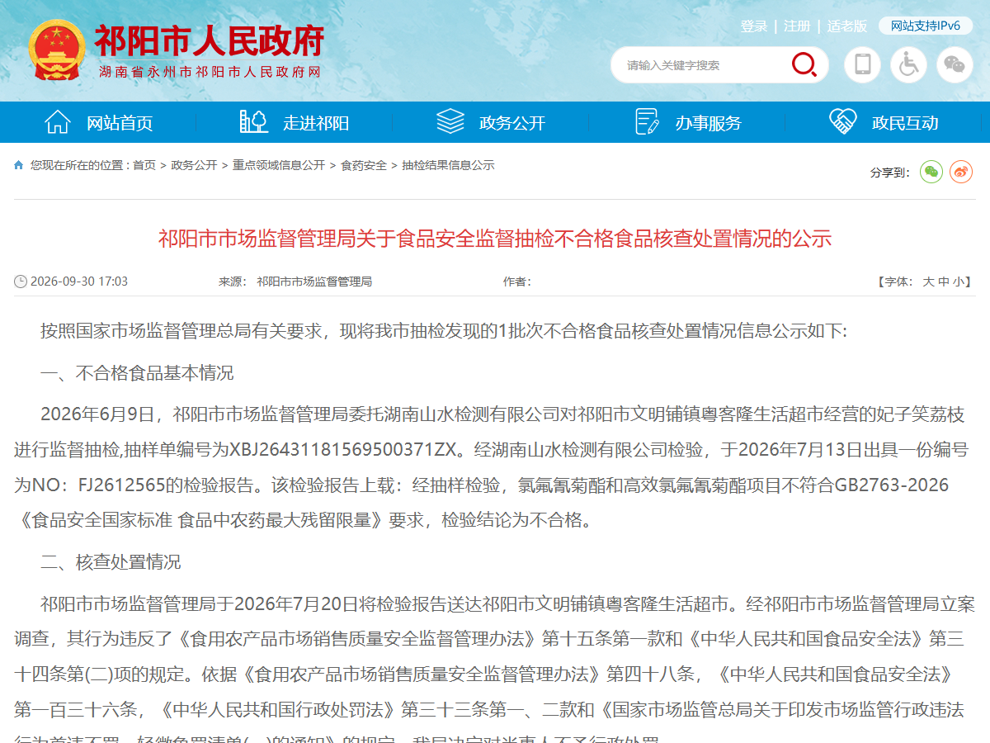The height and width of the screenshot is (743, 990).
Task: Click the date 2026-09-30 17:03
Action: point(79,282)
